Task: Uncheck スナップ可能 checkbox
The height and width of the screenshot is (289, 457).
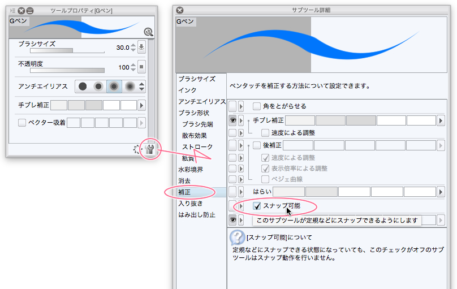Action: click(x=256, y=206)
